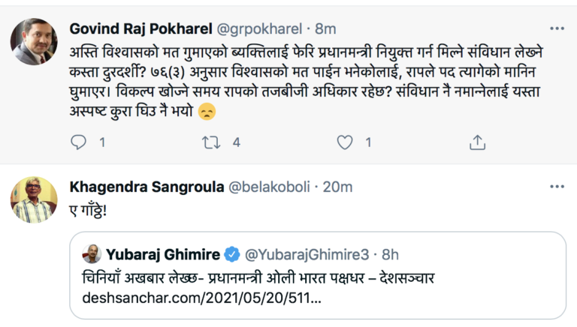Open Khagendra Sangroula's profile picture

34,199
